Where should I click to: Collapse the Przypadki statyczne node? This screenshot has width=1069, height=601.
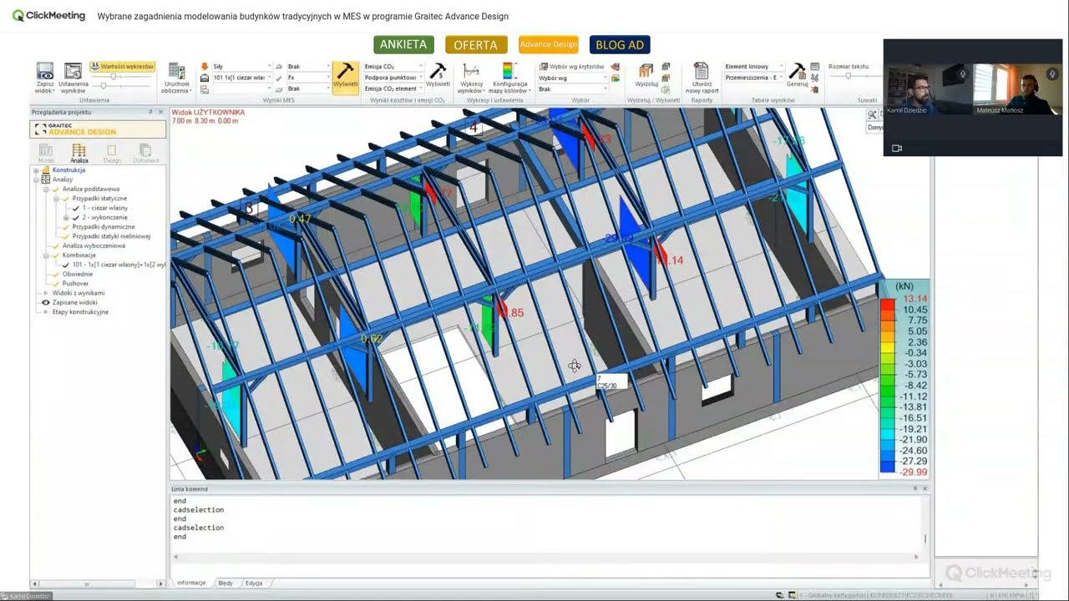(56, 199)
